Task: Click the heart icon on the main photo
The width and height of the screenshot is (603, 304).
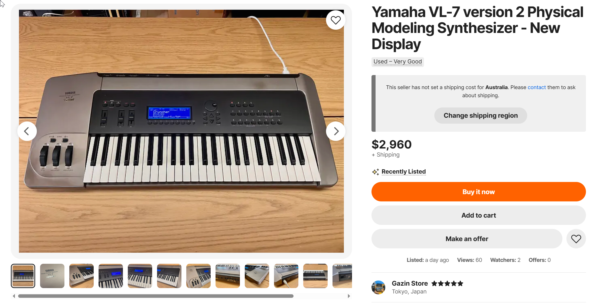Action: [335, 20]
